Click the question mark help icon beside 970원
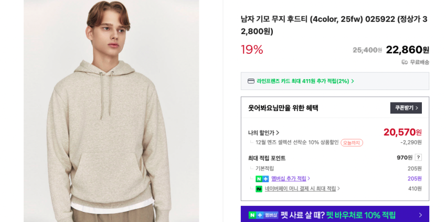Viewport: 446px width, 222px height. click(418, 158)
